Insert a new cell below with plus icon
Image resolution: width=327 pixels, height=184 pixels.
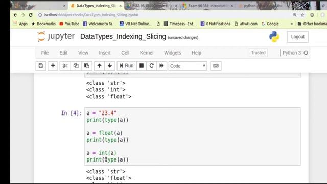tap(53, 66)
